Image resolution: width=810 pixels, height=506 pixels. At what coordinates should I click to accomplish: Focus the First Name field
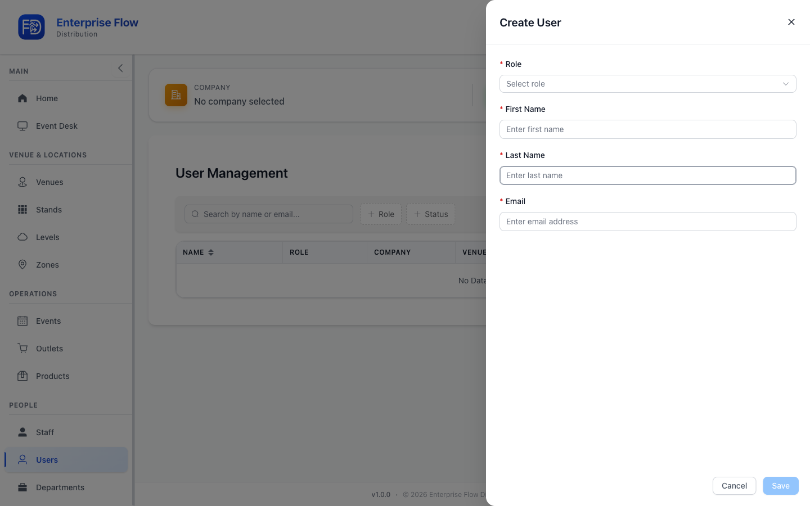648,129
